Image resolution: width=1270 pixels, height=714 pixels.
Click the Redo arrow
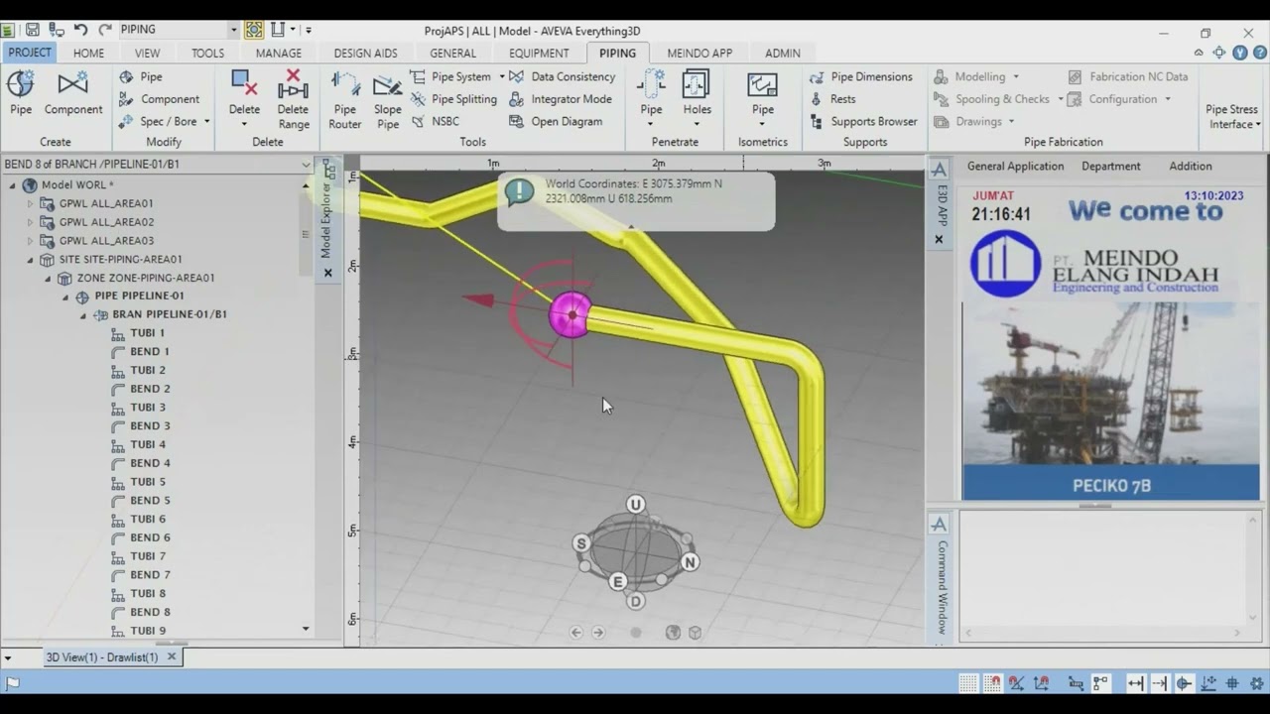[104, 30]
